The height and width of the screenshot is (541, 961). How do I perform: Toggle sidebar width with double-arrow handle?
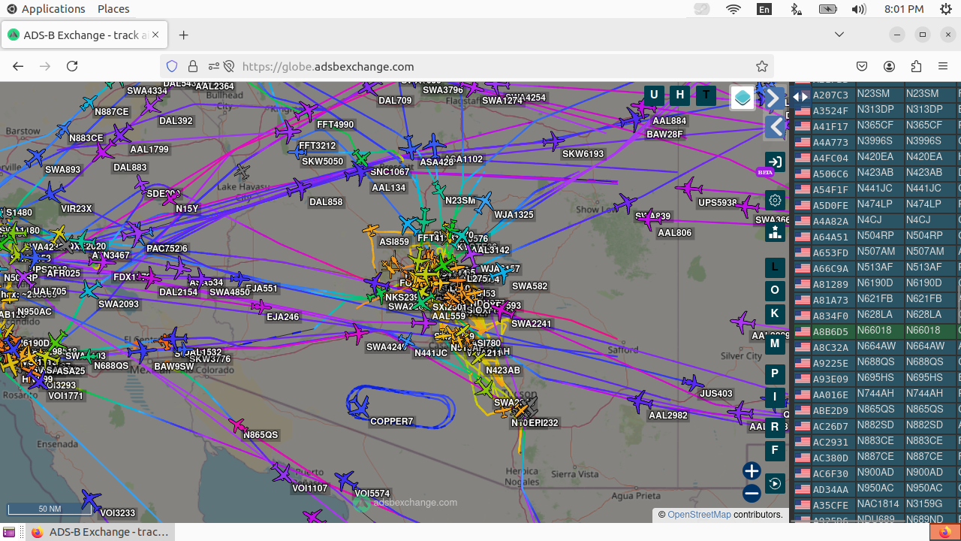(x=801, y=96)
